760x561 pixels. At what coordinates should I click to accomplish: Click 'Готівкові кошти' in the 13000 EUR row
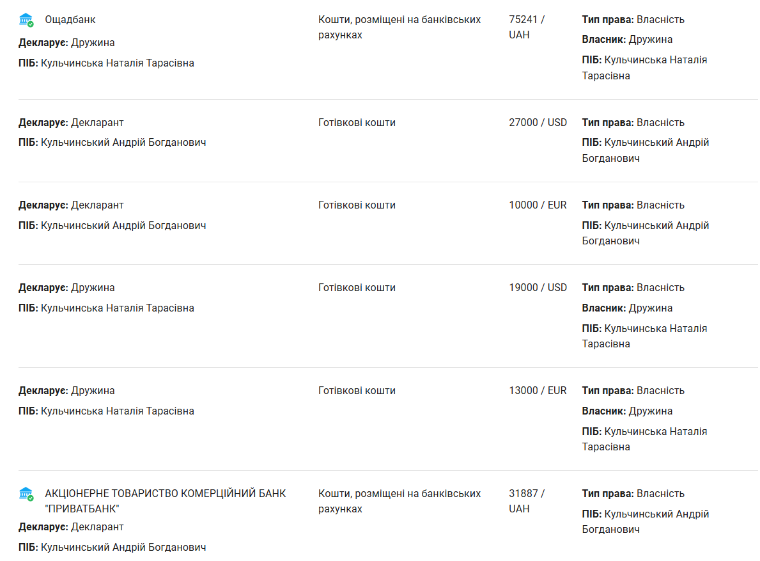tap(357, 390)
